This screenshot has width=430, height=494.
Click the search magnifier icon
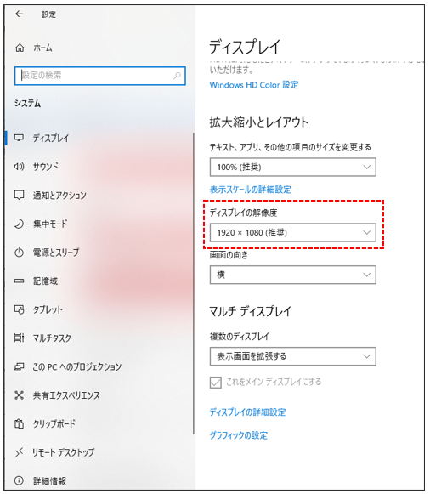pyautogui.click(x=178, y=76)
